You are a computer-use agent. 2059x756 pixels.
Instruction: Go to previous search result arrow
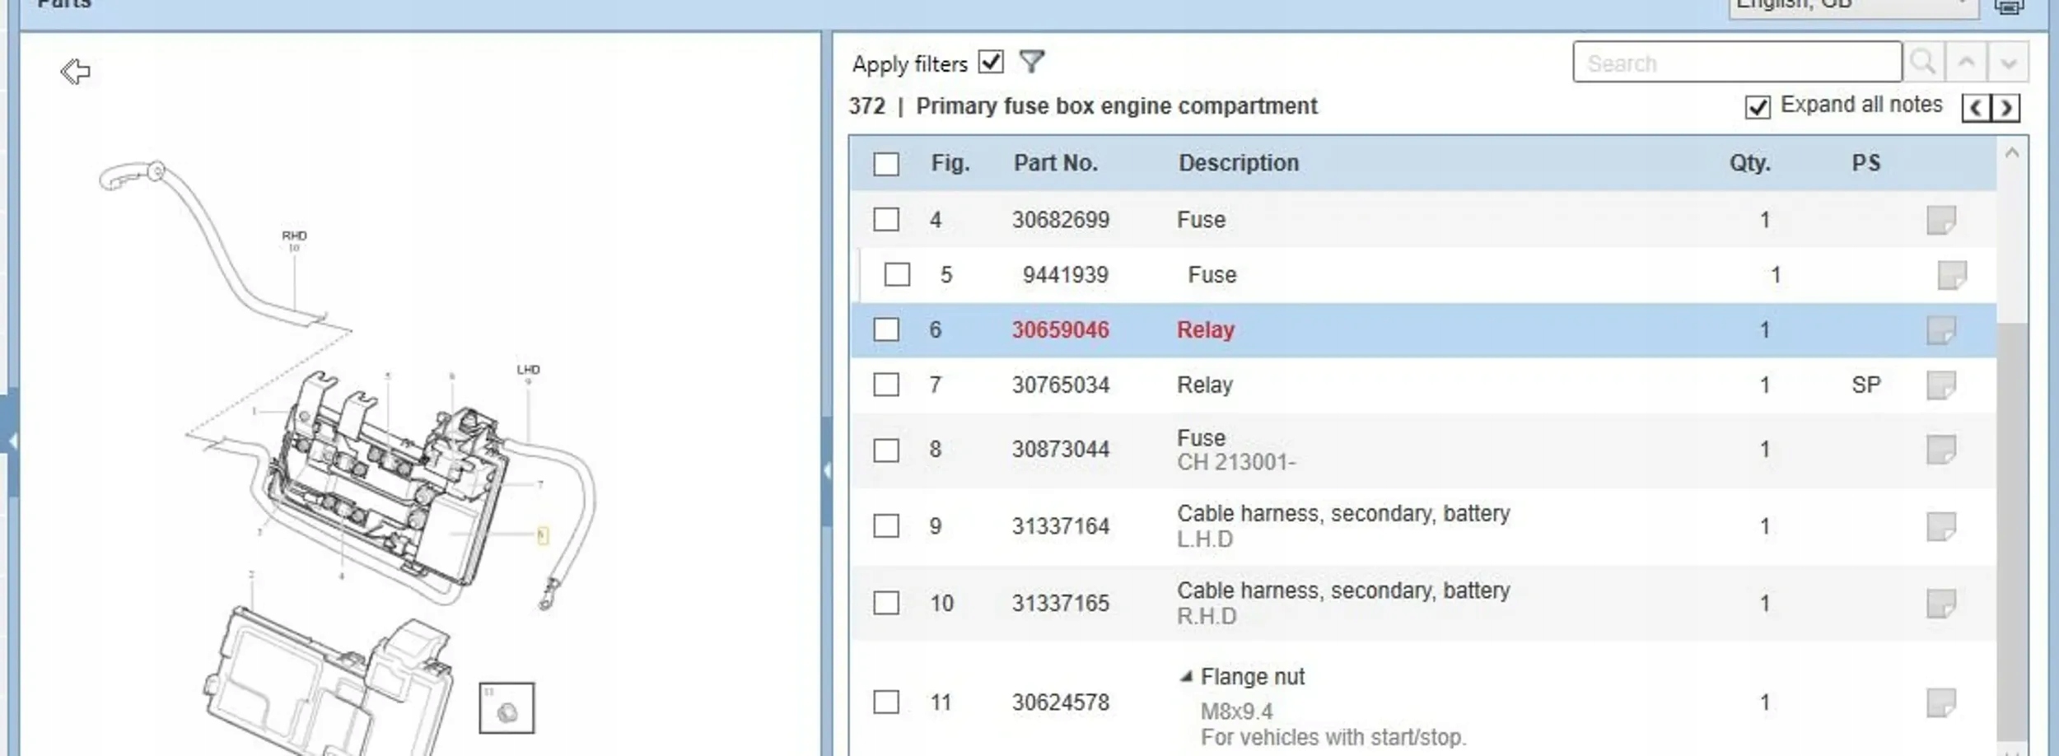pyautogui.click(x=1966, y=63)
